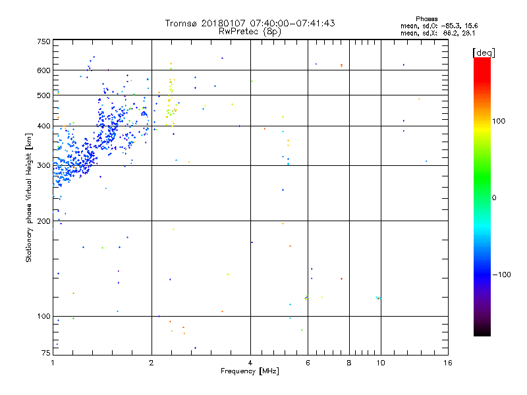Click the x-axis tick label 6

[308, 363]
